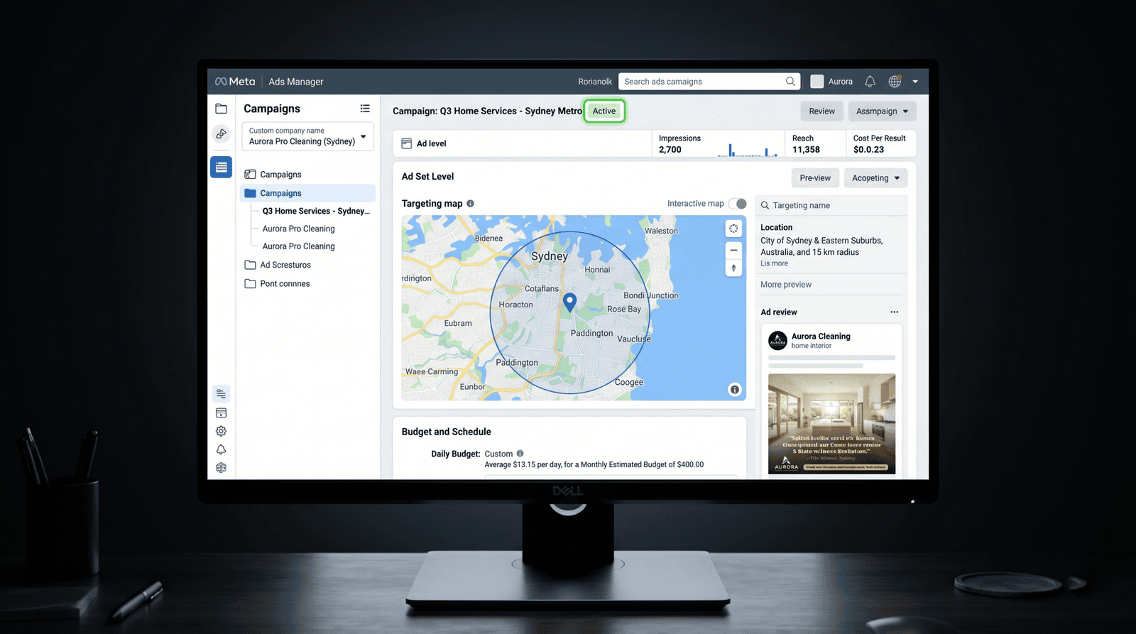Click the Aurora Cleaning round logo avatar
The width and height of the screenshot is (1136, 634).
tap(778, 341)
